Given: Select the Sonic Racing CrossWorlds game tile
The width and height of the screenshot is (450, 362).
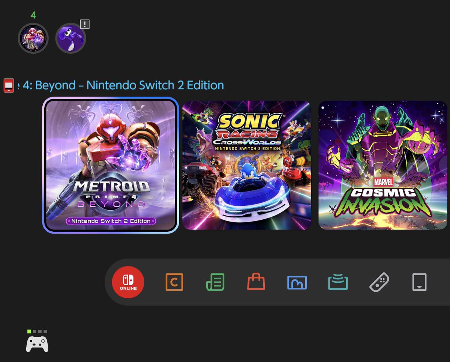Looking at the screenshot, I should click(x=247, y=165).
